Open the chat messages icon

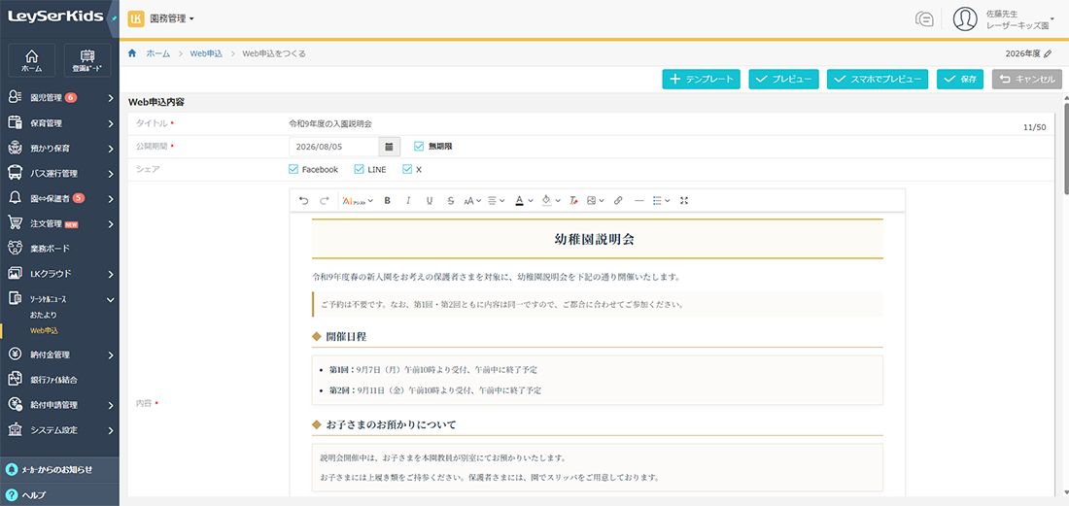pyautogui.click(x=924, y=19)
